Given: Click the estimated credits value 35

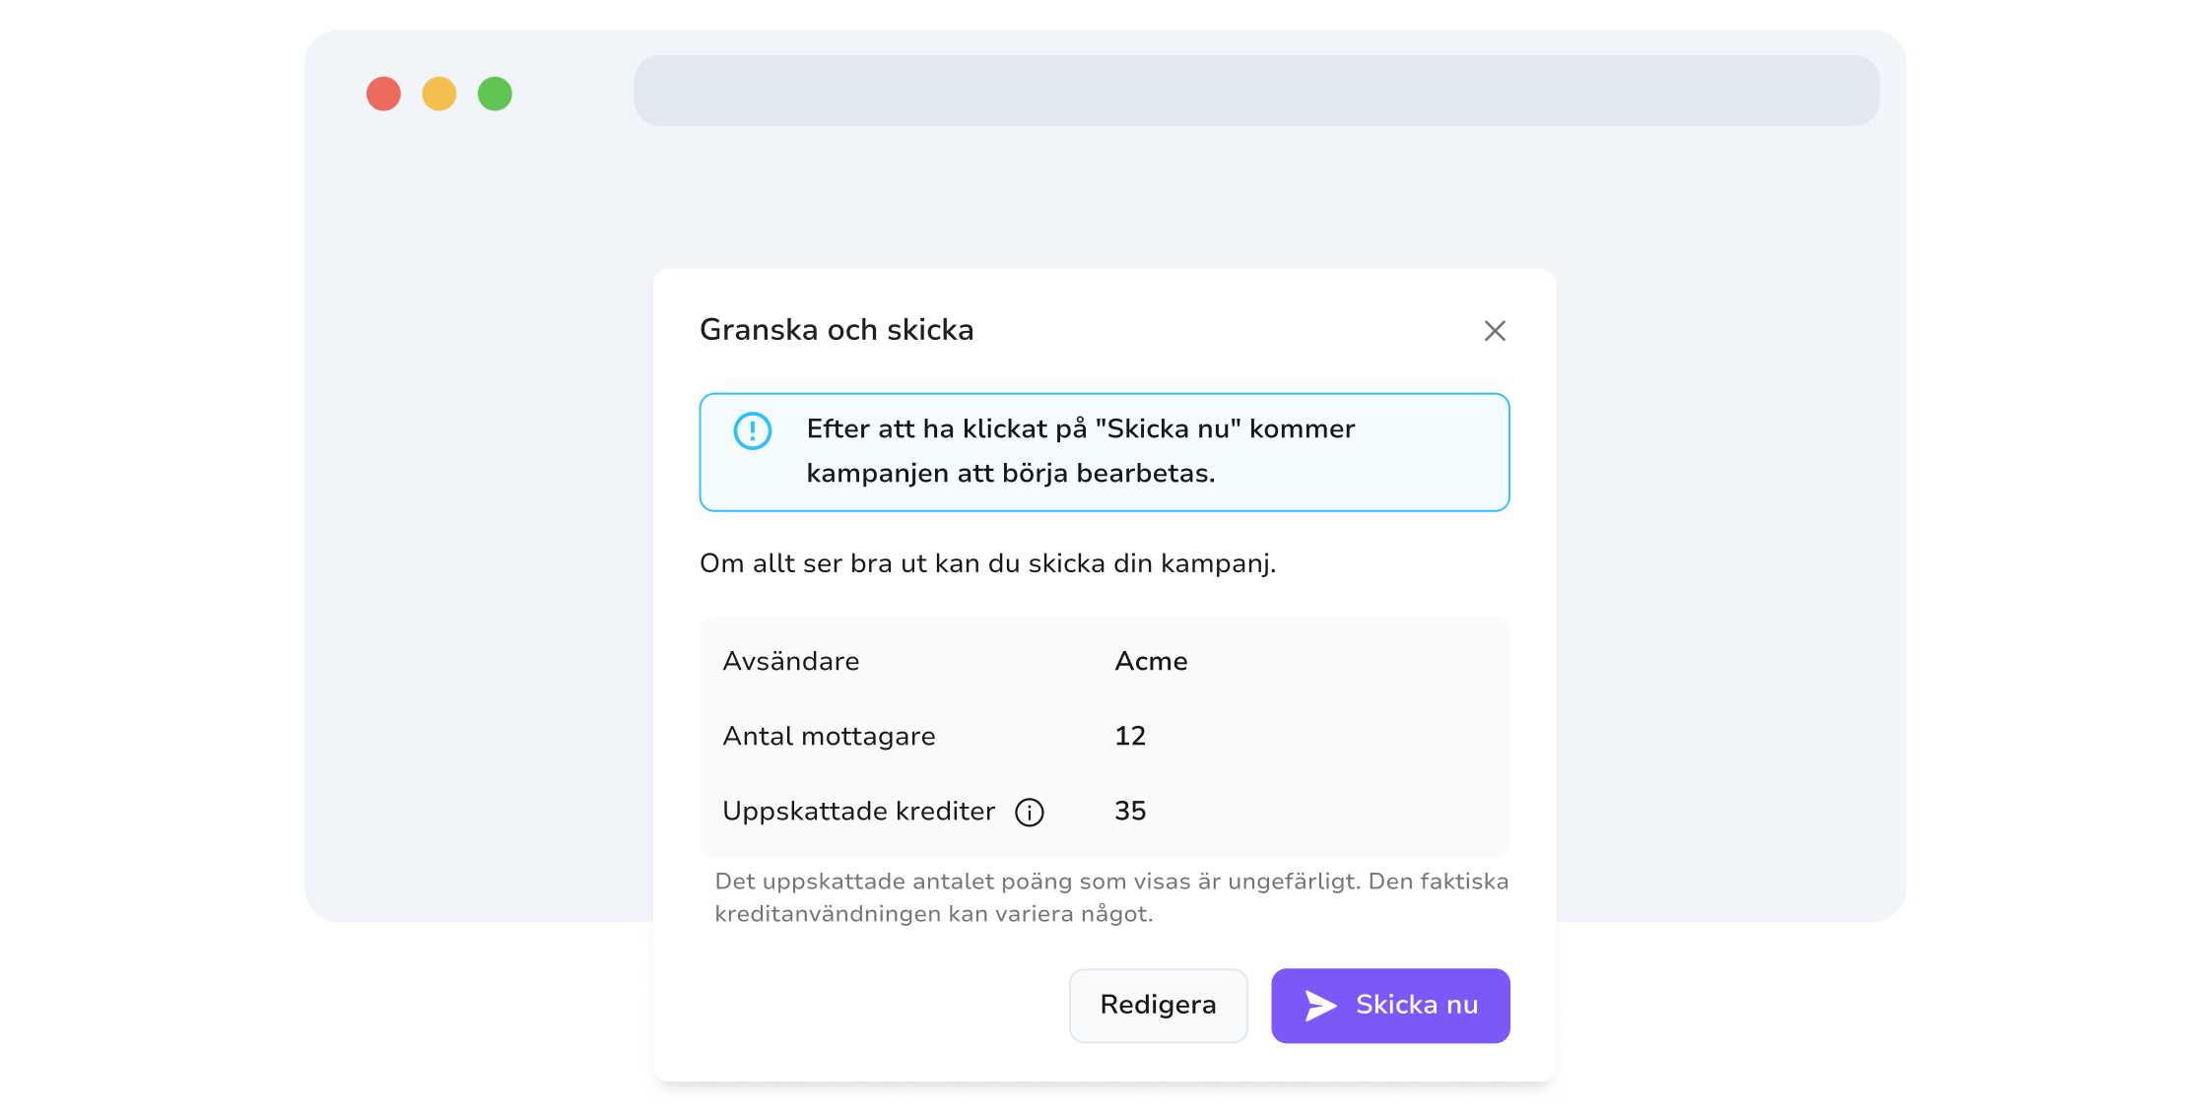Looking at the screenshot, I should pyautogui.click(x=1130, y=811).
